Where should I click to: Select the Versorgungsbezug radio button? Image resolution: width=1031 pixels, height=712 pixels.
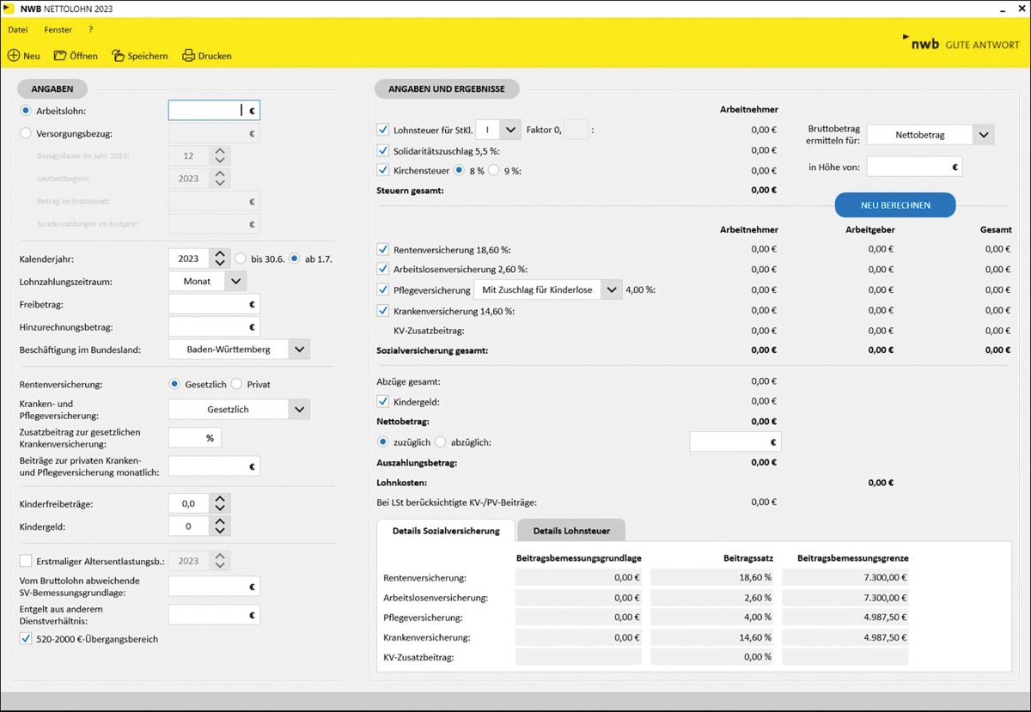tap(26, 133)
